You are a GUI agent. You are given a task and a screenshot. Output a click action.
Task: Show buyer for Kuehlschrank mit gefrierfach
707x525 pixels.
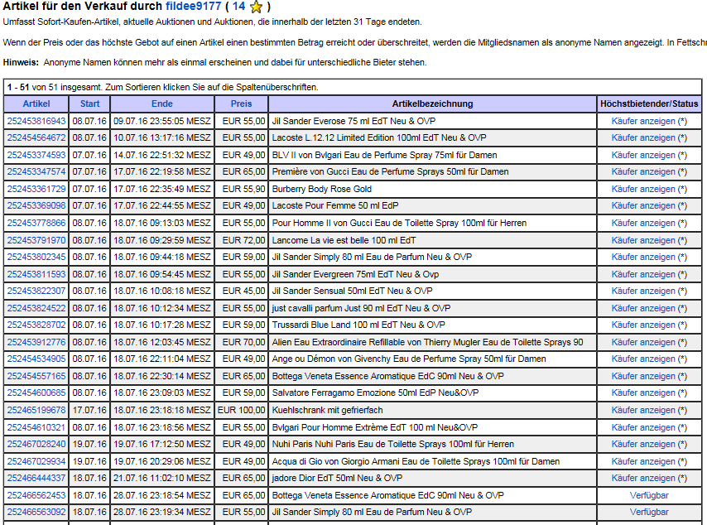click(643, 410)
